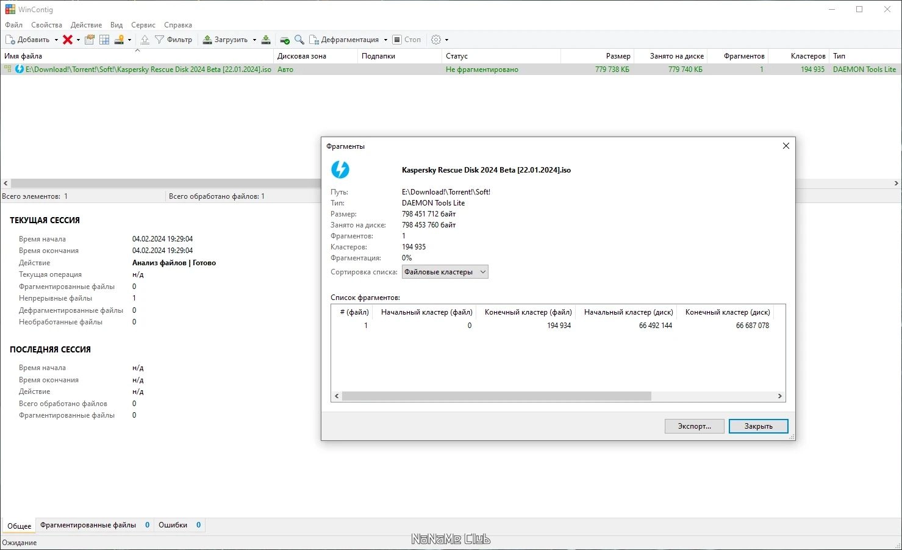Screen dimensions: 902x550
Task: Sort by Дисковая зона column header
Action: [315, 56]
